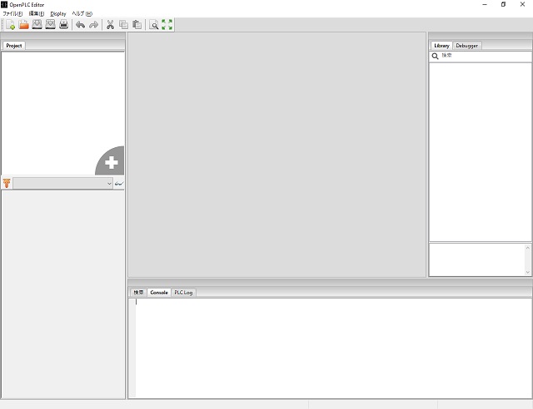Switch to the PLC Log tab

[x=183, y=293]
